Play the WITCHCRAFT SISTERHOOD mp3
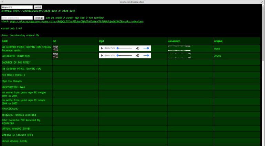Viewport: 265px width, 146px height. 102,55
